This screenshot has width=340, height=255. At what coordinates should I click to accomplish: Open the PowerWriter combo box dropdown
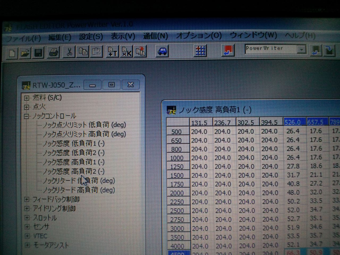click(301, 49)
